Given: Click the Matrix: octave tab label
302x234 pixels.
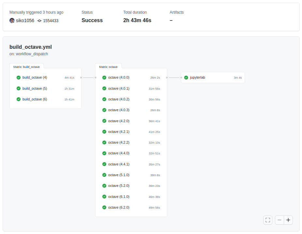Looking at the screenshot, I should 108,67.
